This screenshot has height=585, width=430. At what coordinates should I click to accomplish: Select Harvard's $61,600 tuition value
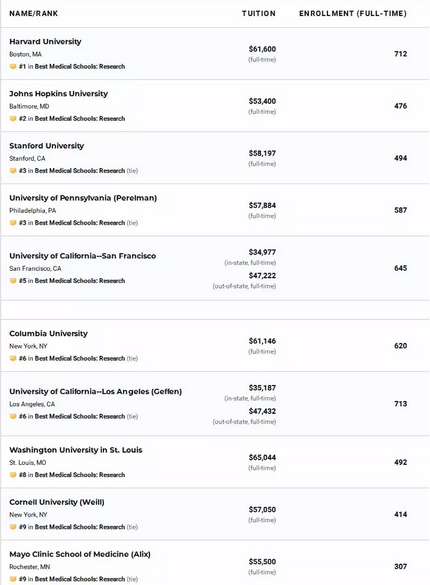click(x=262, y=49)
